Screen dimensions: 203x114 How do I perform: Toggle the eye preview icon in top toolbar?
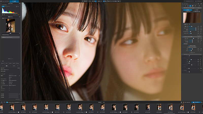119,1
